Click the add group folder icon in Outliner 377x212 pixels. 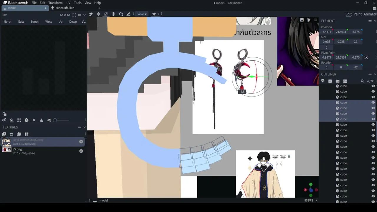point(338,81)
